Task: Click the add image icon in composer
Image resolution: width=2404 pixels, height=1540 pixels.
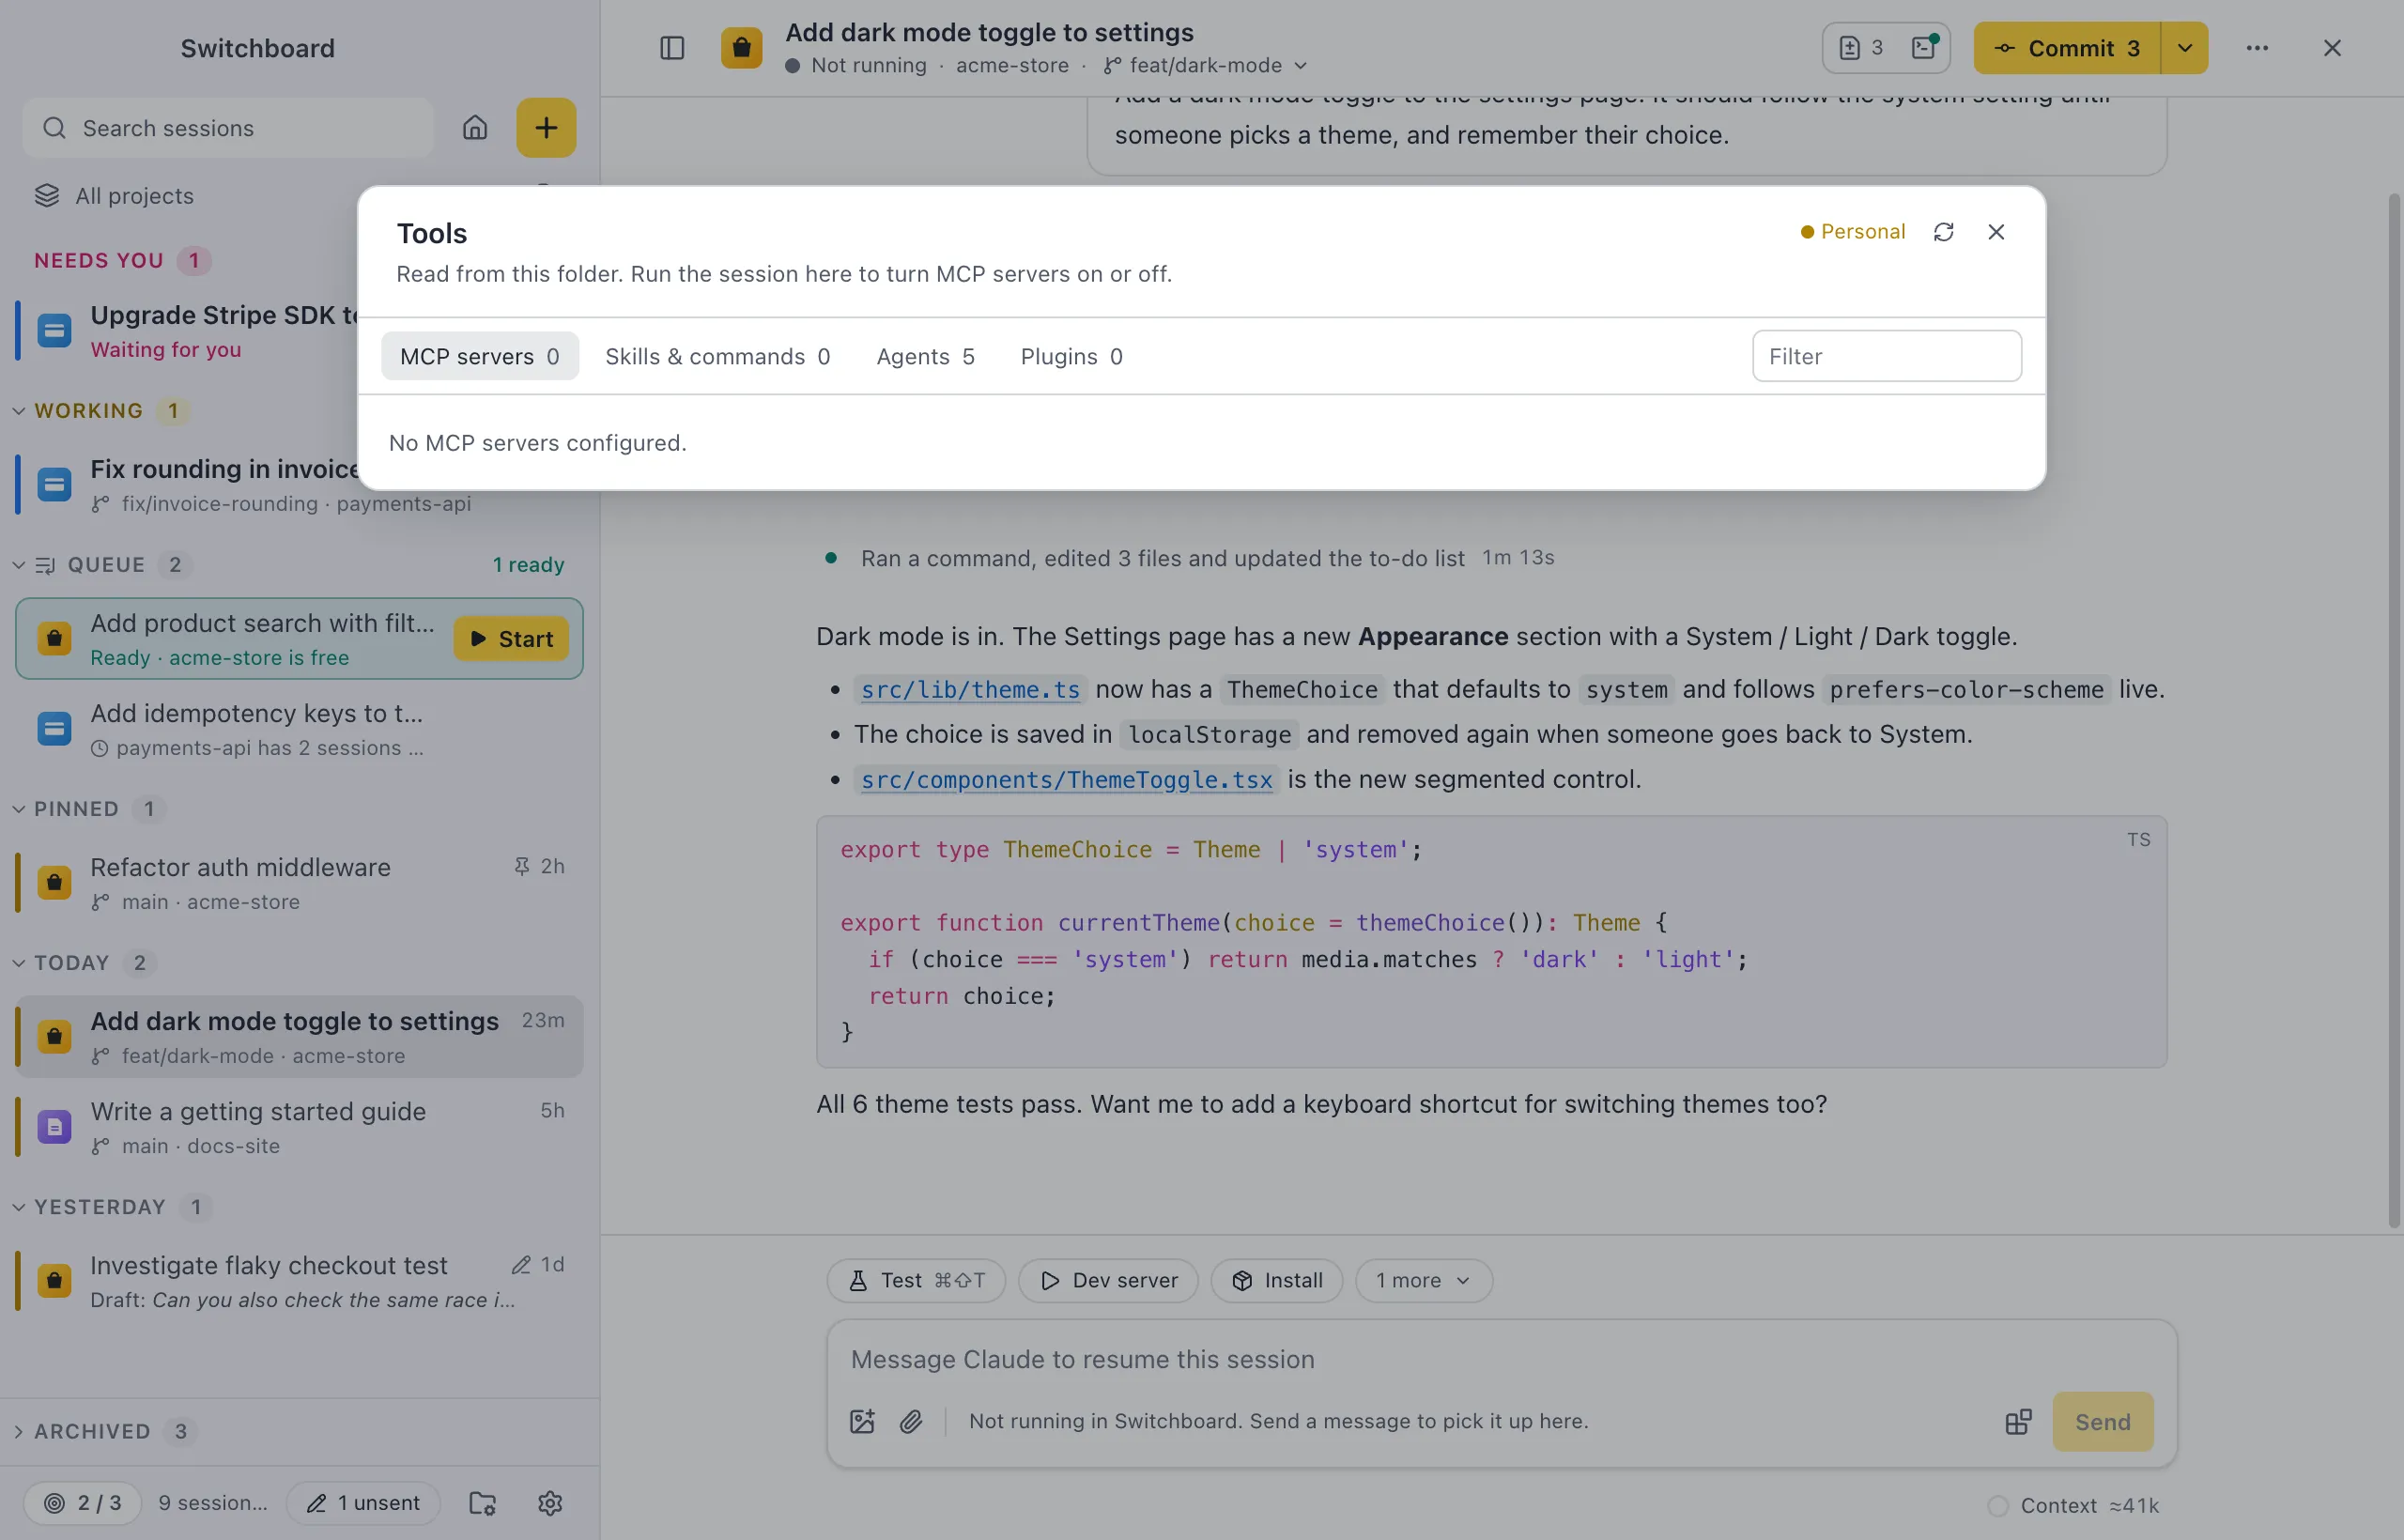Action: tap(862, 1422)
